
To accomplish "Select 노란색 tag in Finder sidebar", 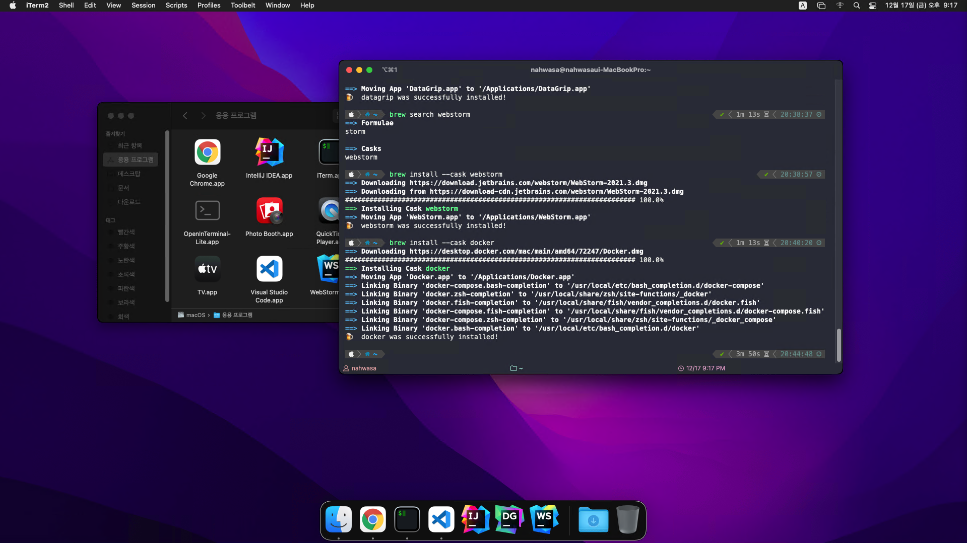I will [x=130, y=260].
